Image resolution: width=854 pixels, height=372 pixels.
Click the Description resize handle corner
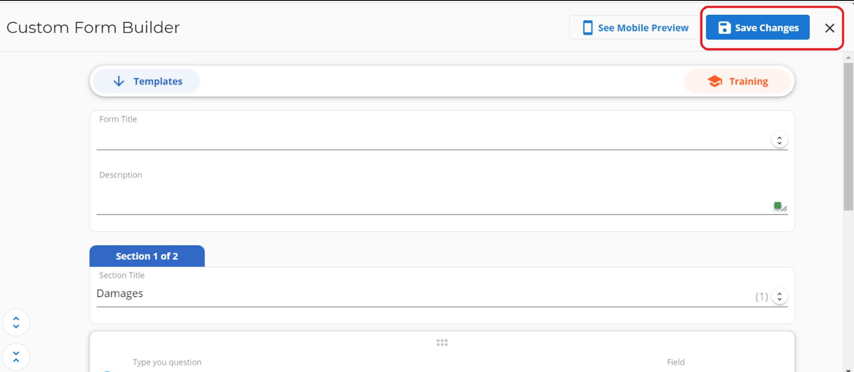785,209
